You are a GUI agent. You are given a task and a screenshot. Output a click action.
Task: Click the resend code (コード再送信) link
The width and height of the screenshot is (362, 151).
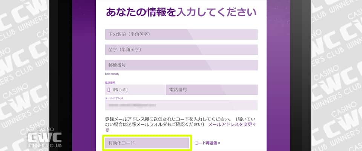[x=207, y=143]
